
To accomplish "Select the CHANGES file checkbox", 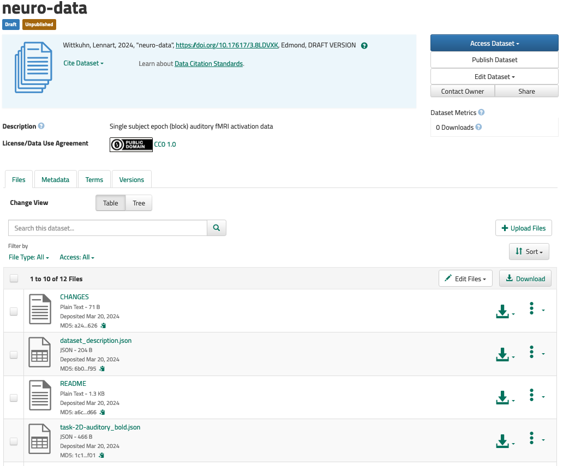I will 14,312.
